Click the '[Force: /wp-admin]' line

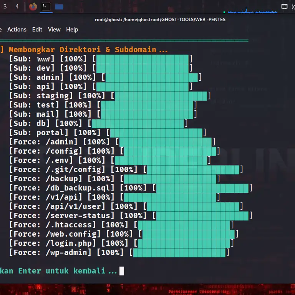(119, 252)
